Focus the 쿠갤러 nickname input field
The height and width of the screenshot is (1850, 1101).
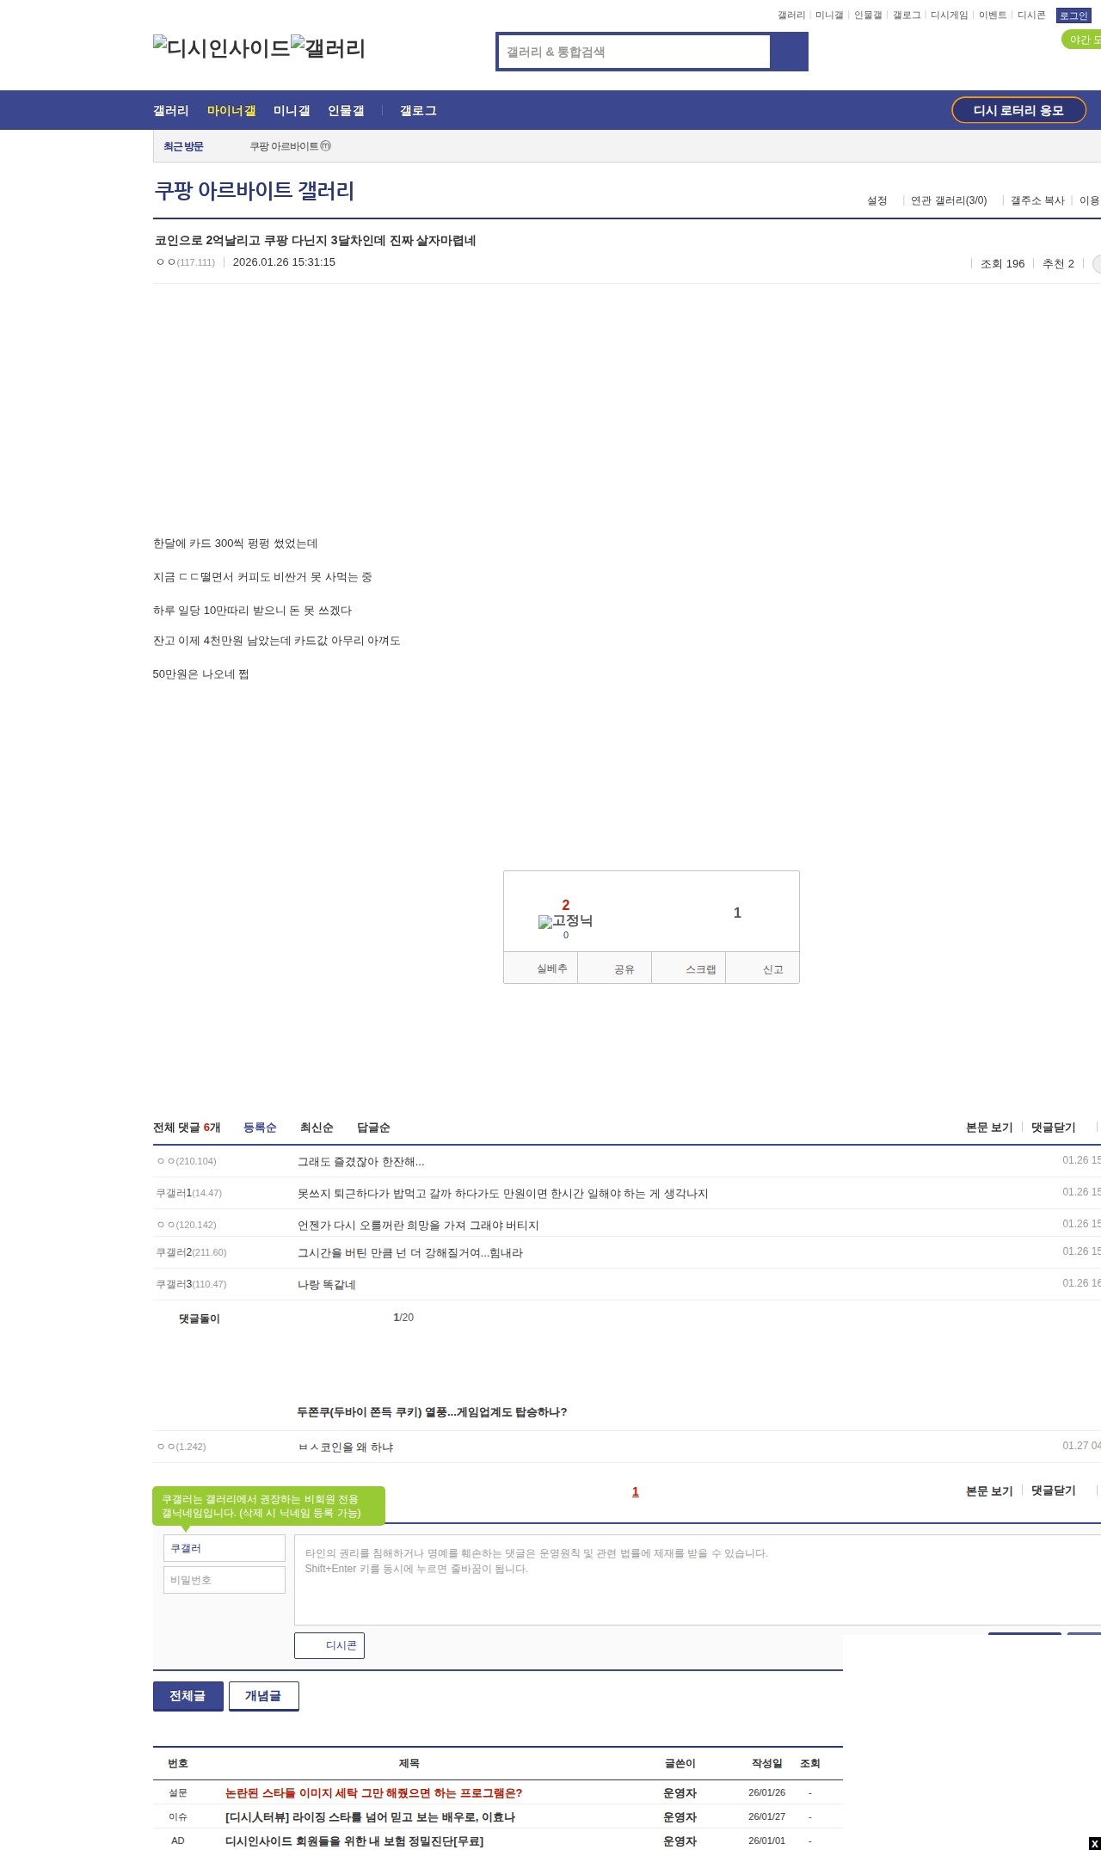225,1548
